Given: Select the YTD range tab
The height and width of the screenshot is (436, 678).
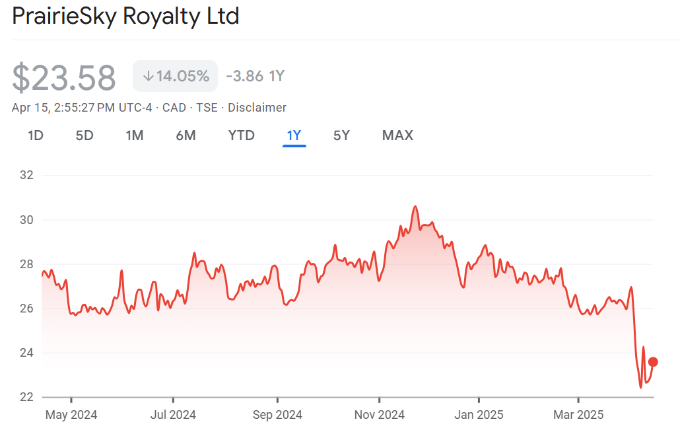Looking at the screenshot, I should click(241, 135).
